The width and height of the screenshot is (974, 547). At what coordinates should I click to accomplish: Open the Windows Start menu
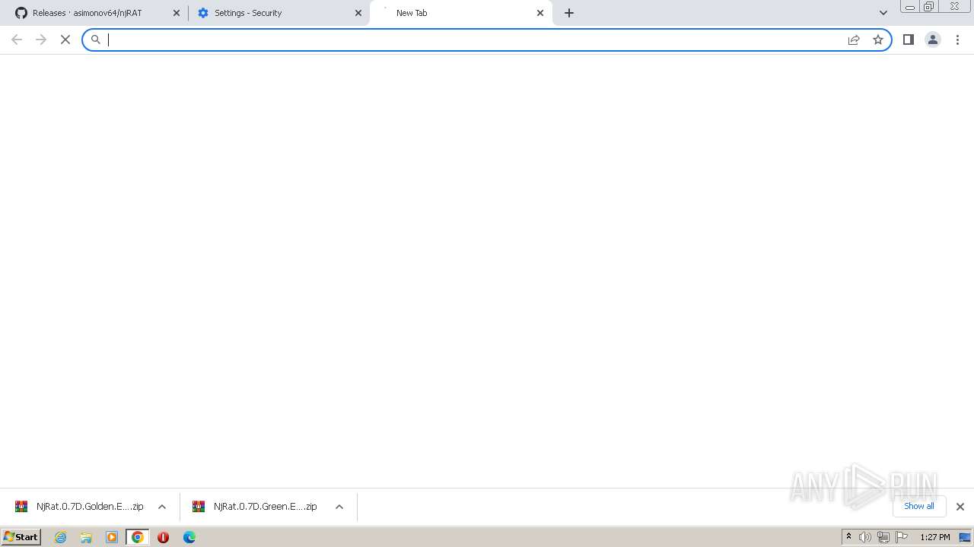[21, 537]
